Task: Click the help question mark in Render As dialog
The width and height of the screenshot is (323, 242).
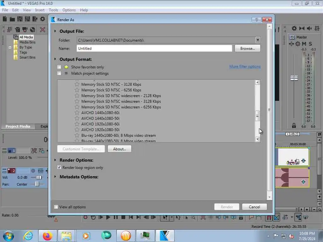Action: click(x=256, y=20)
